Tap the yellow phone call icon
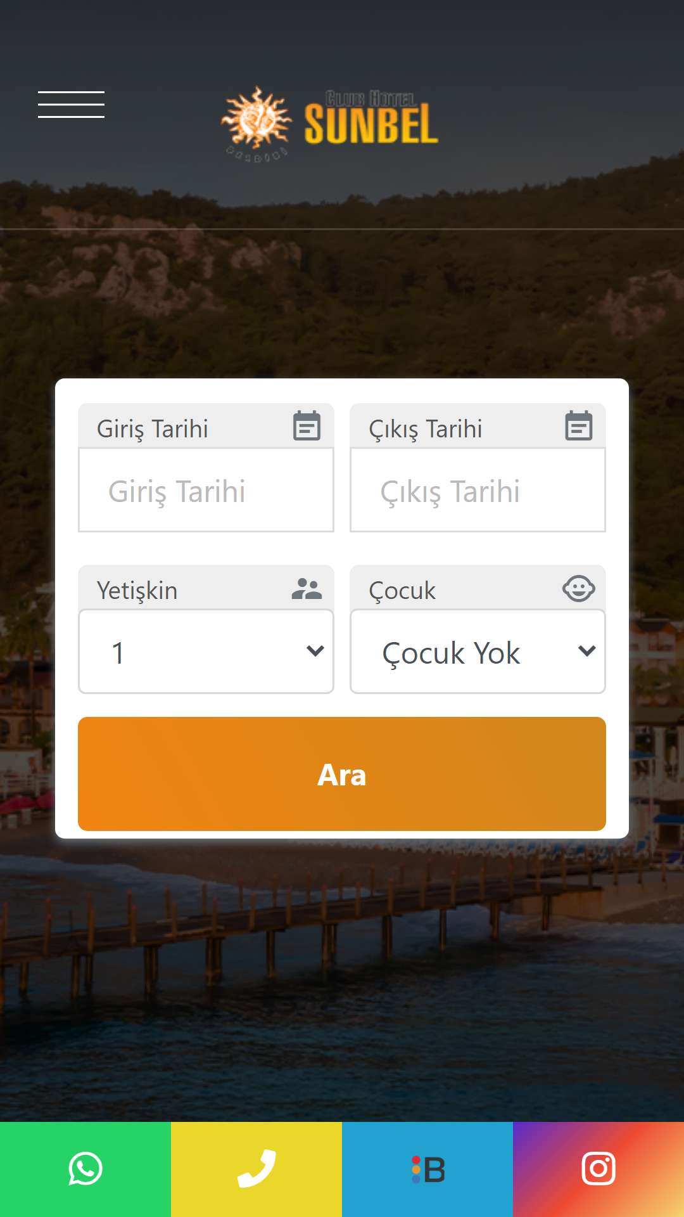Viewport: 684px width, 1217px height. (256, 1169)
